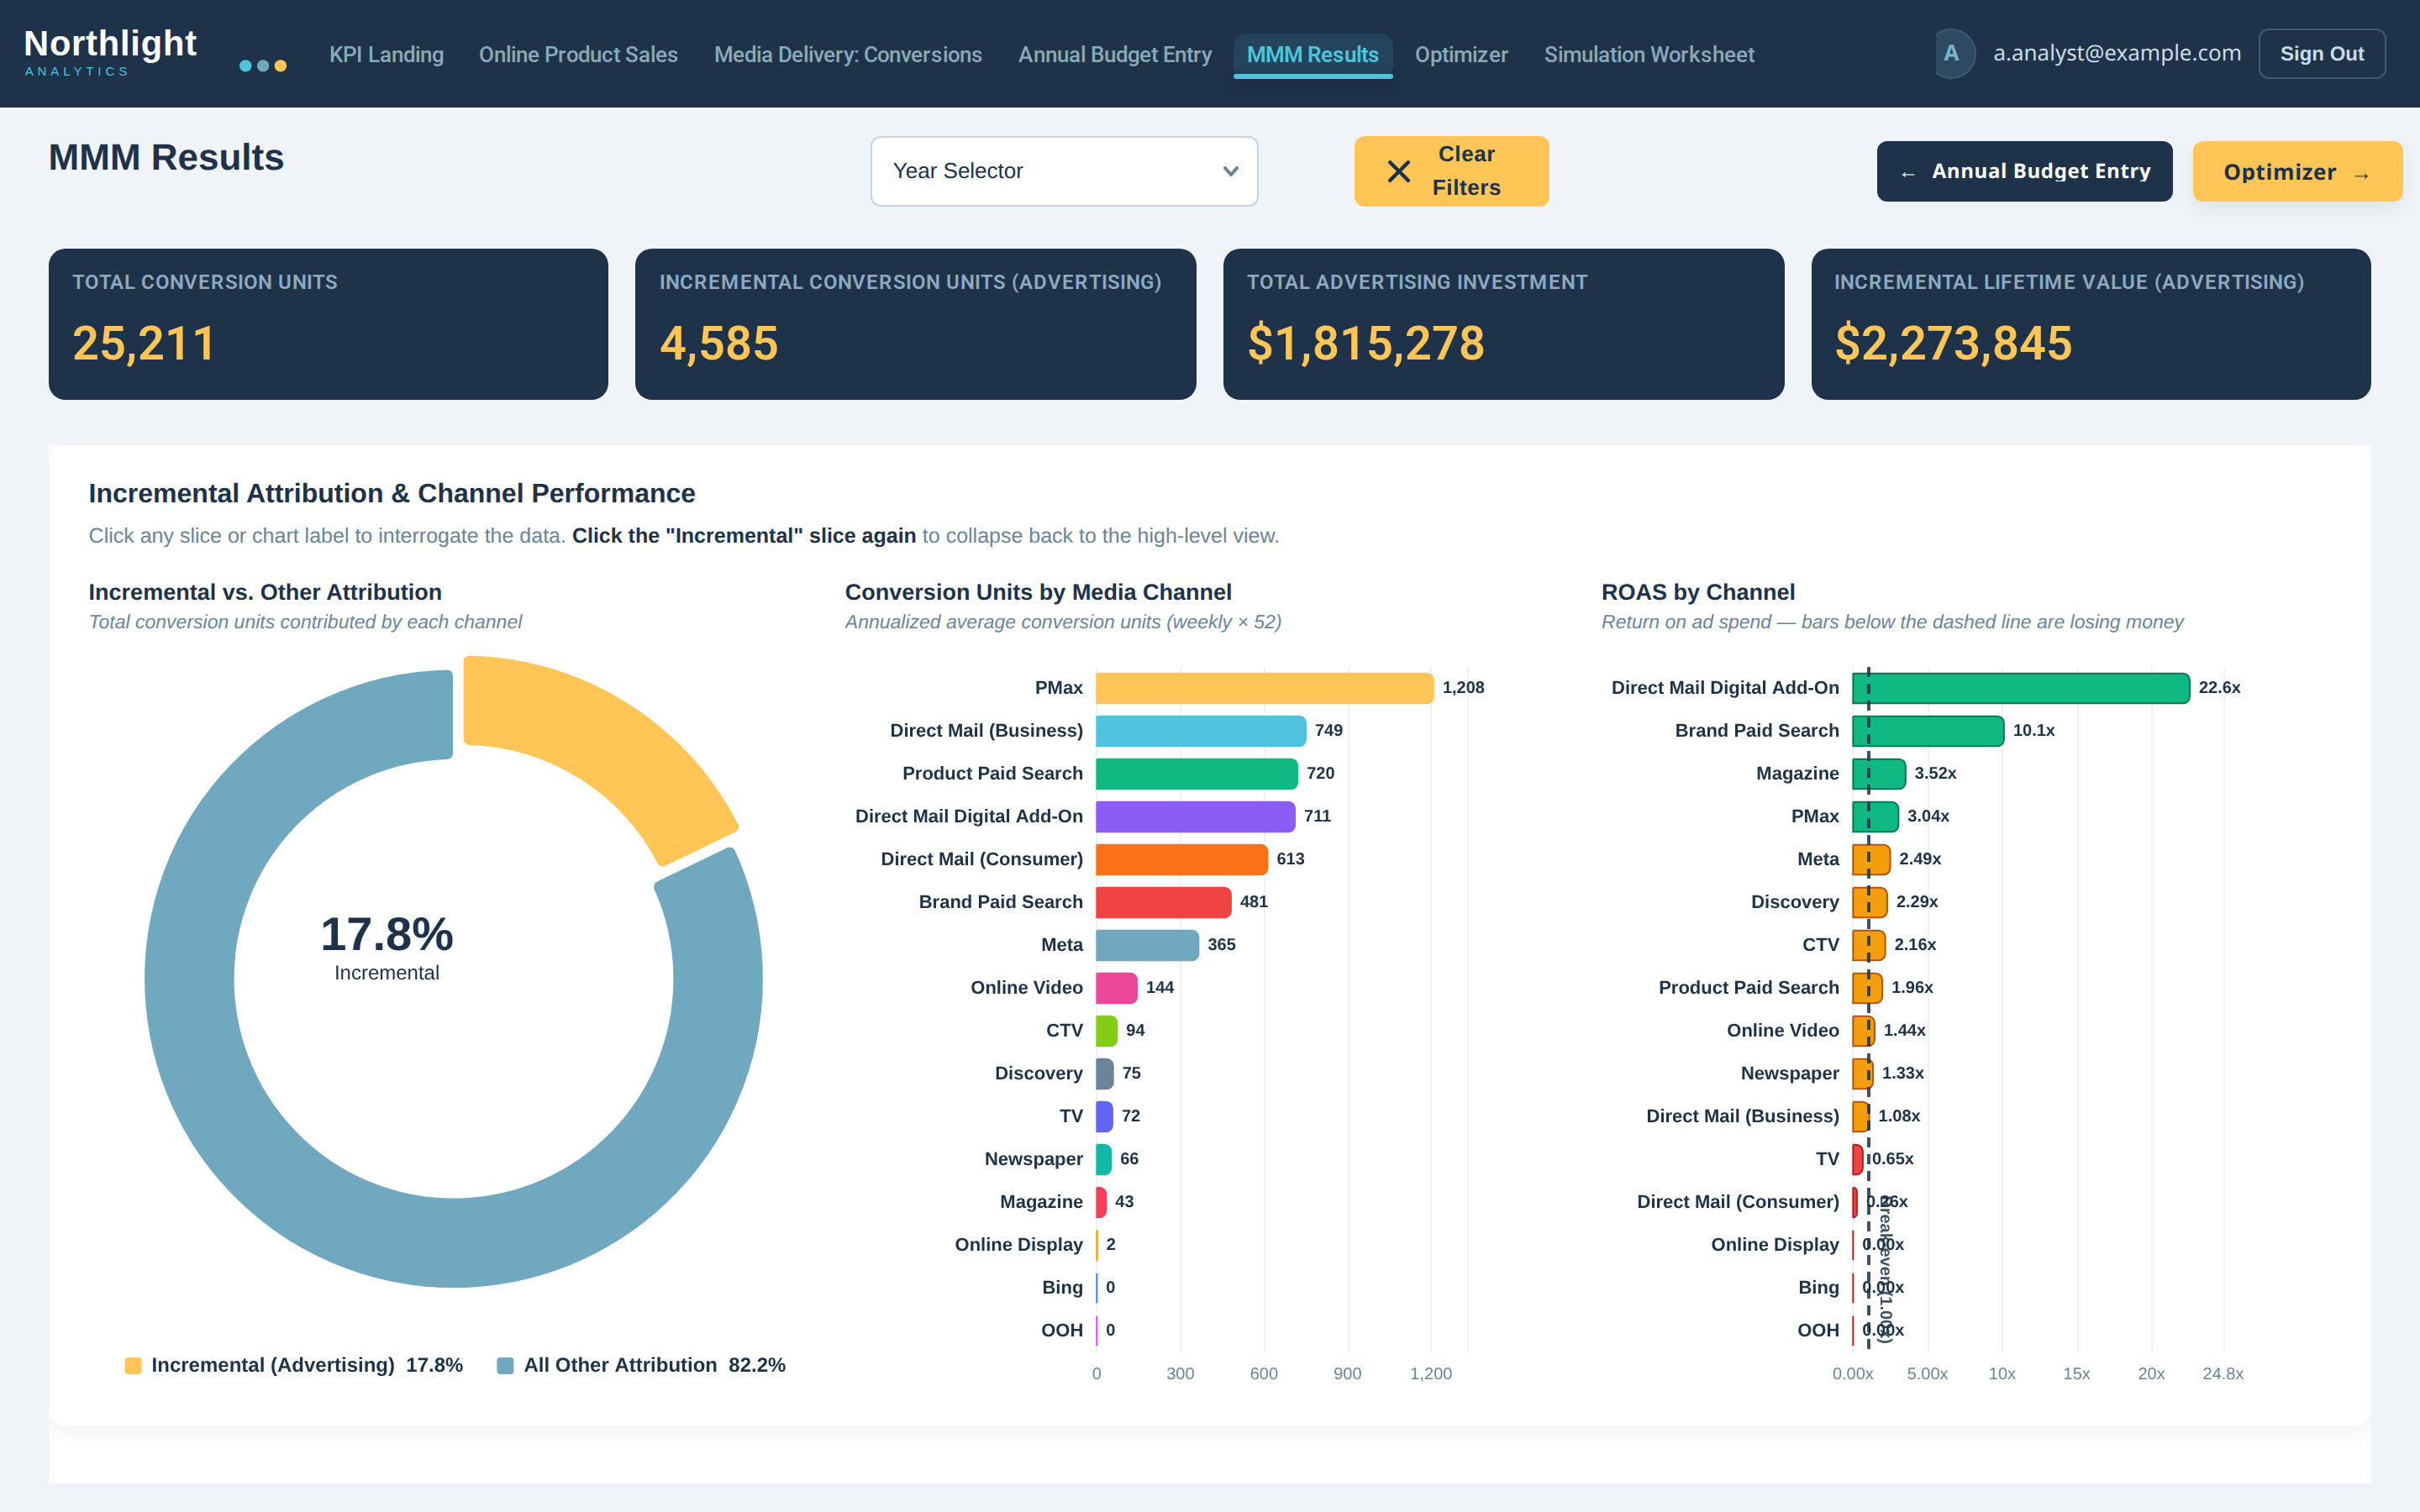
Task: Switch to Simulation Worksheet tab
Action: pyautogui.click(x=1648, y=54)
